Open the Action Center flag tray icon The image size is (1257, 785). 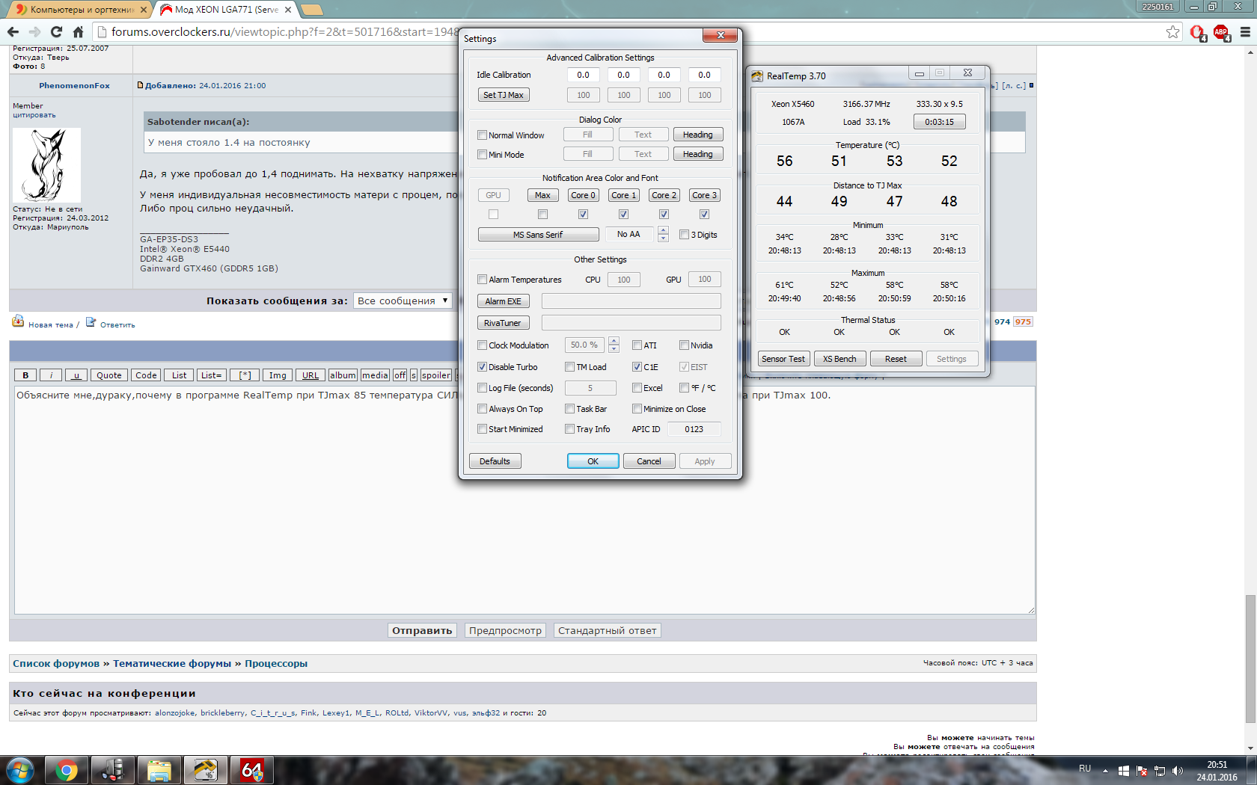(1142, 770)
